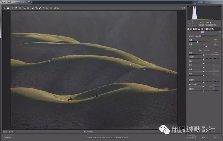Screen dimensions: 223x141
Task: Toggle shadow clipping warning on histogram
Action: coord(188,7)
